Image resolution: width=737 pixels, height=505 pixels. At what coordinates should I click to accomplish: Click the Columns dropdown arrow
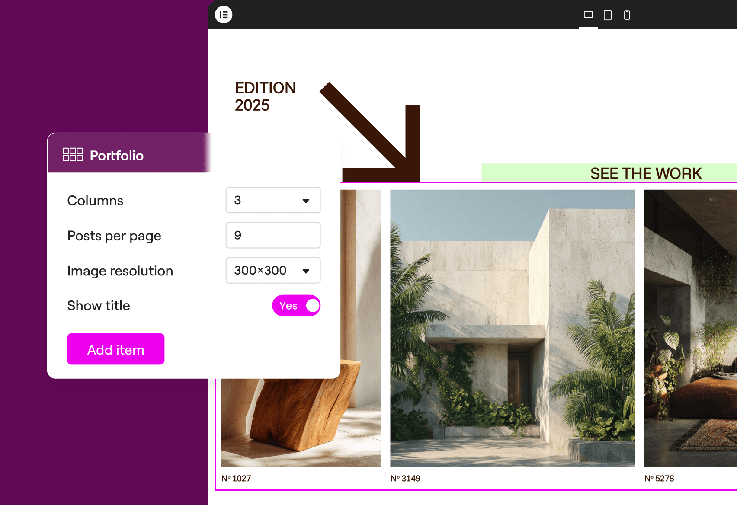pos(306,201)
